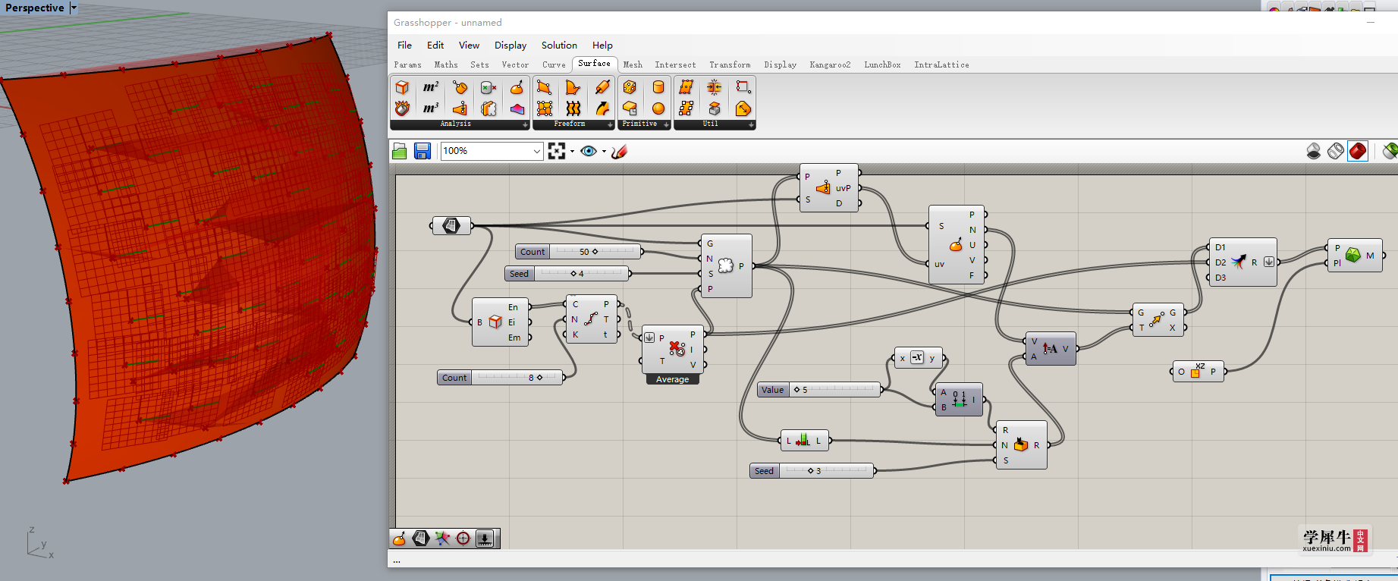Viewport: 1398px width, 581px height.
Task: Choose the flaming cylinder icon in Analysis panel
Action: click(402, 108)
